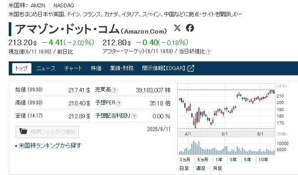This screenshot has width=298, height=175.
Task: Open the 予想配当利回り link
Action: [113, 116]
